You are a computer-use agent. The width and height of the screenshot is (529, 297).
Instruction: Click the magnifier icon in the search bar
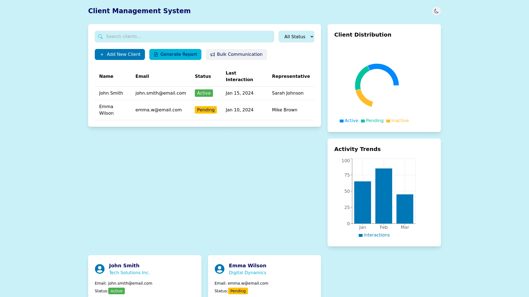[100, 37]
